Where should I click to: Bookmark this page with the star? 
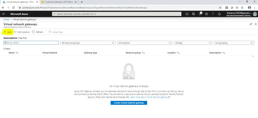coord(220,8)
